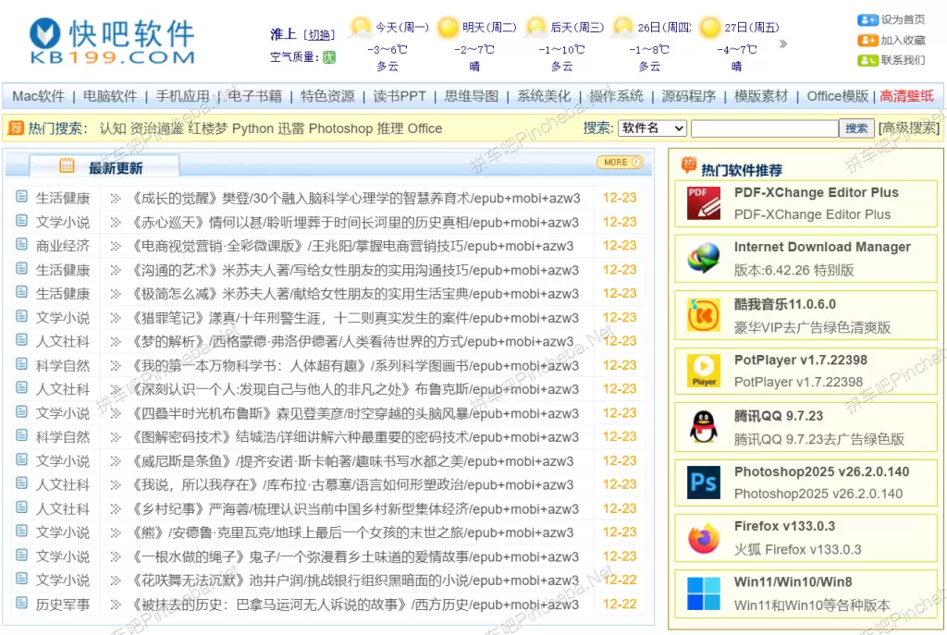Image resolution: width=947 pixels, height=635 pixels.
Task: Click the 搜索 button
Action: pos(856,128)
